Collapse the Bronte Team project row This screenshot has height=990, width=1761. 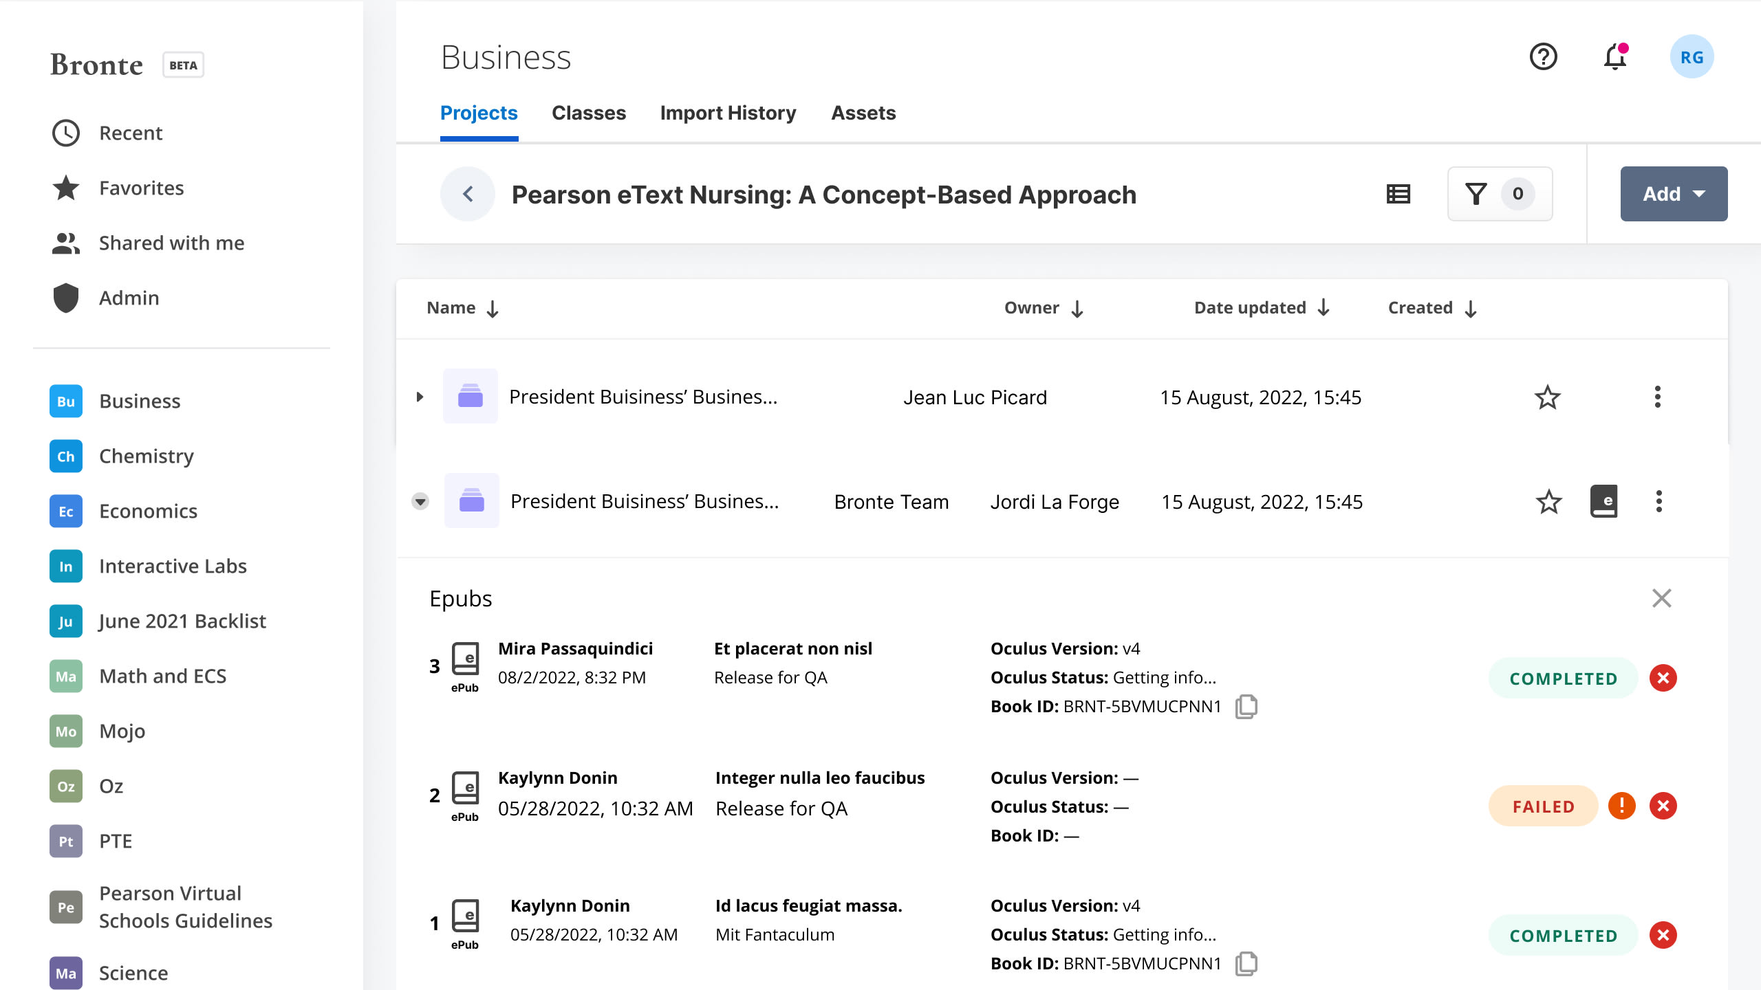coord(420,501)
